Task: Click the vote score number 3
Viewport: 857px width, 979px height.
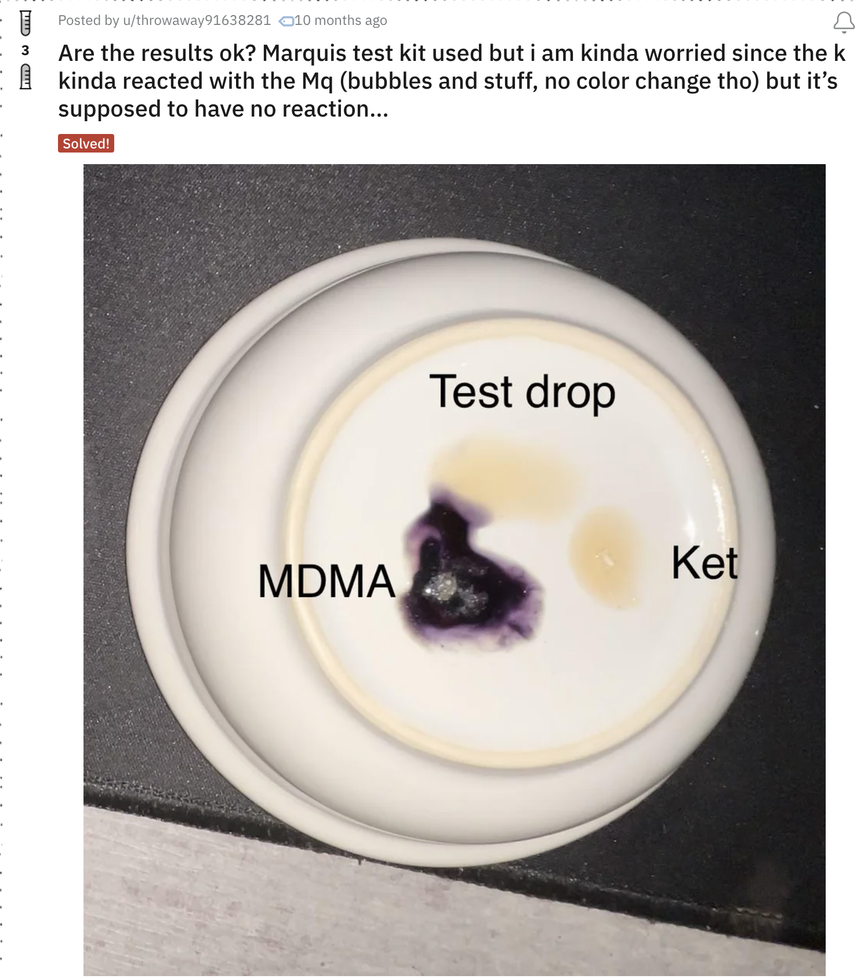Action: [26, 50]
